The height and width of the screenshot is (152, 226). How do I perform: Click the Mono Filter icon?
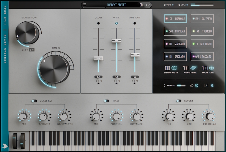coord(193,68)
